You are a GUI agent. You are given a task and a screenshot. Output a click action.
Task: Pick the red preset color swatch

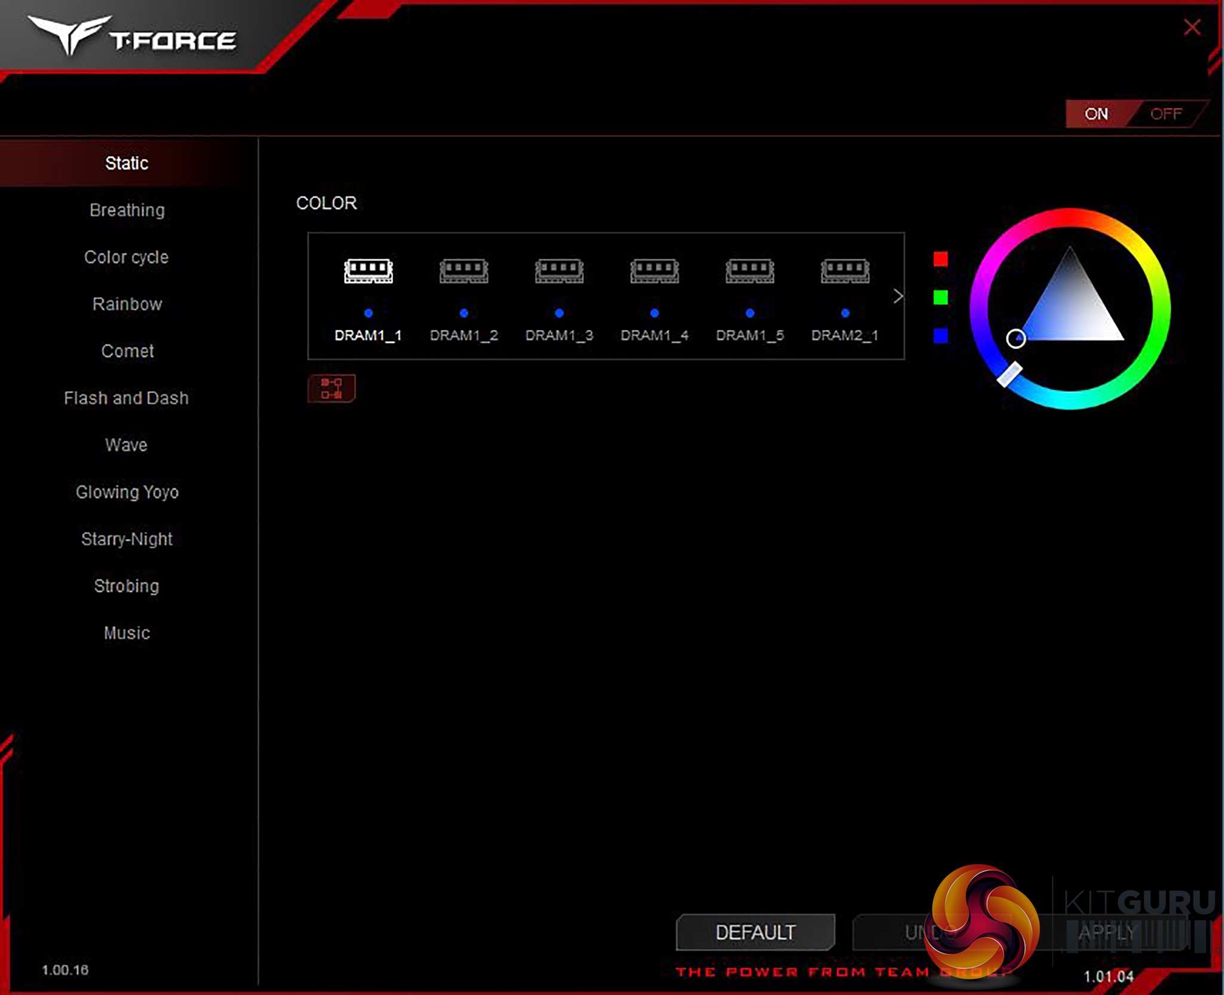940,259
